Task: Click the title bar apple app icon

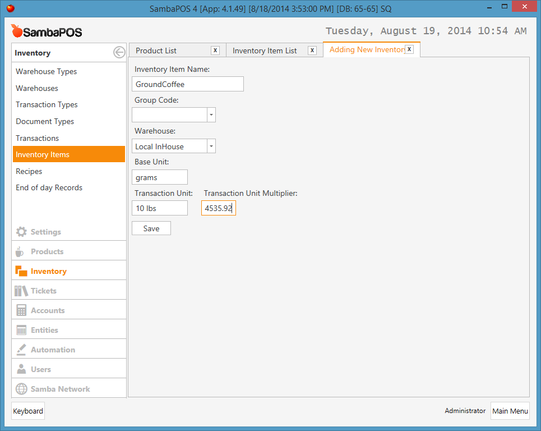Action: point(11,8)
